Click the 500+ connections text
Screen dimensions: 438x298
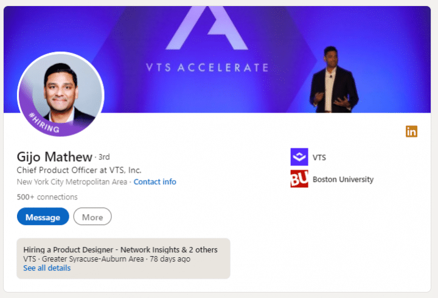pyautogui.click(x=47, y=197)
